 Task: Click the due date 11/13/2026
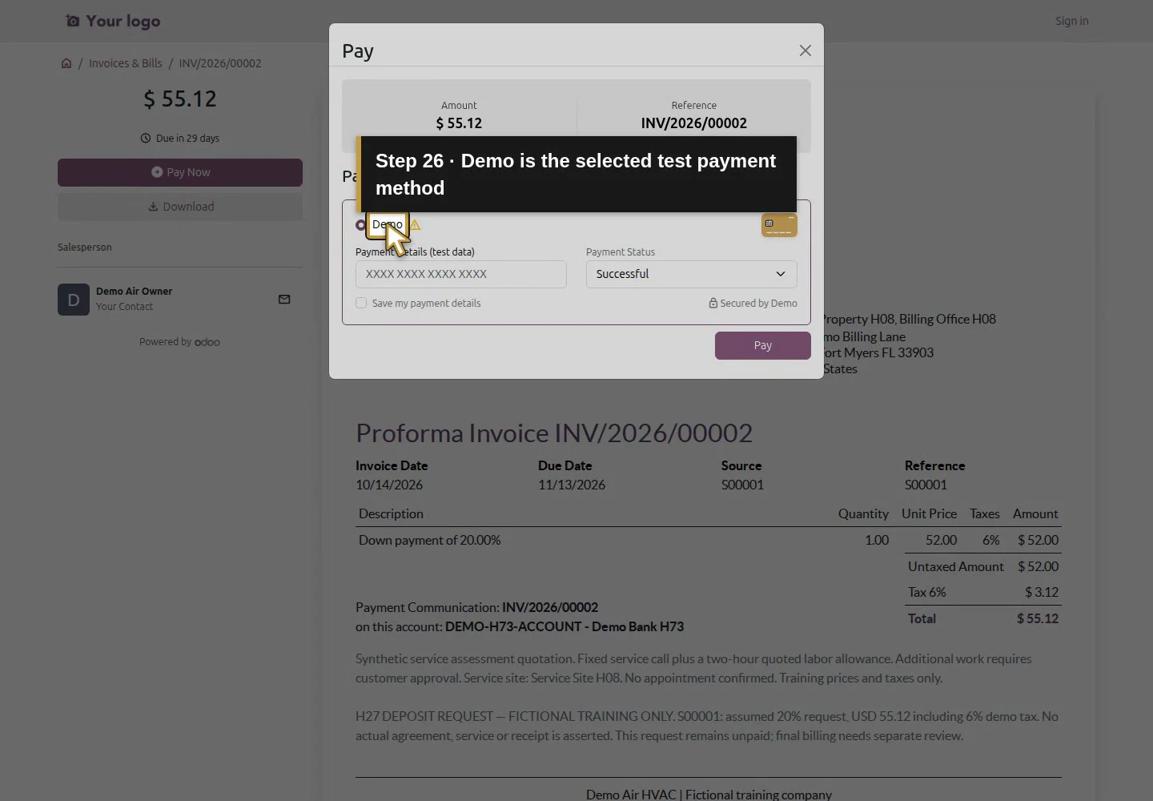tap(572, 485)
